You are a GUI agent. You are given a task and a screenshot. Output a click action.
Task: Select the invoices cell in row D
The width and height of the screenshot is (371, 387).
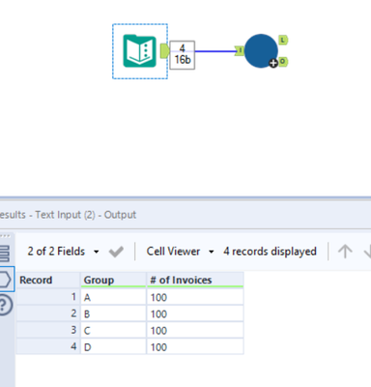coord(195,346)
